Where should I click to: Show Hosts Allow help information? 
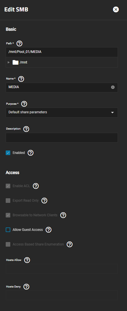(27, 260)
